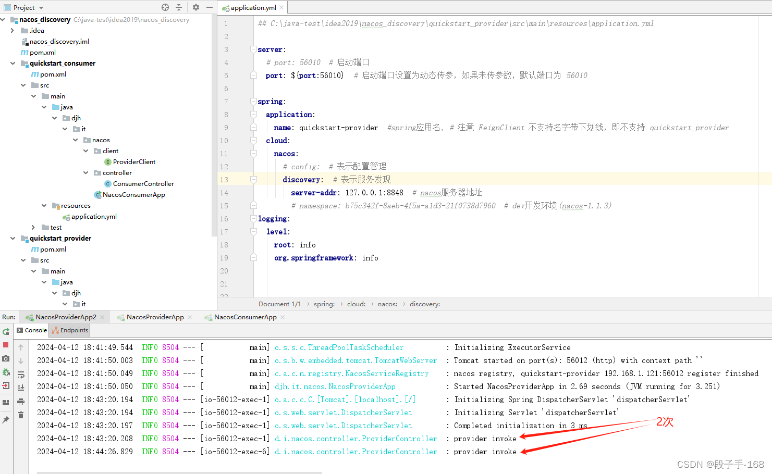Toggle scroll to end of console

coord(21,388)
